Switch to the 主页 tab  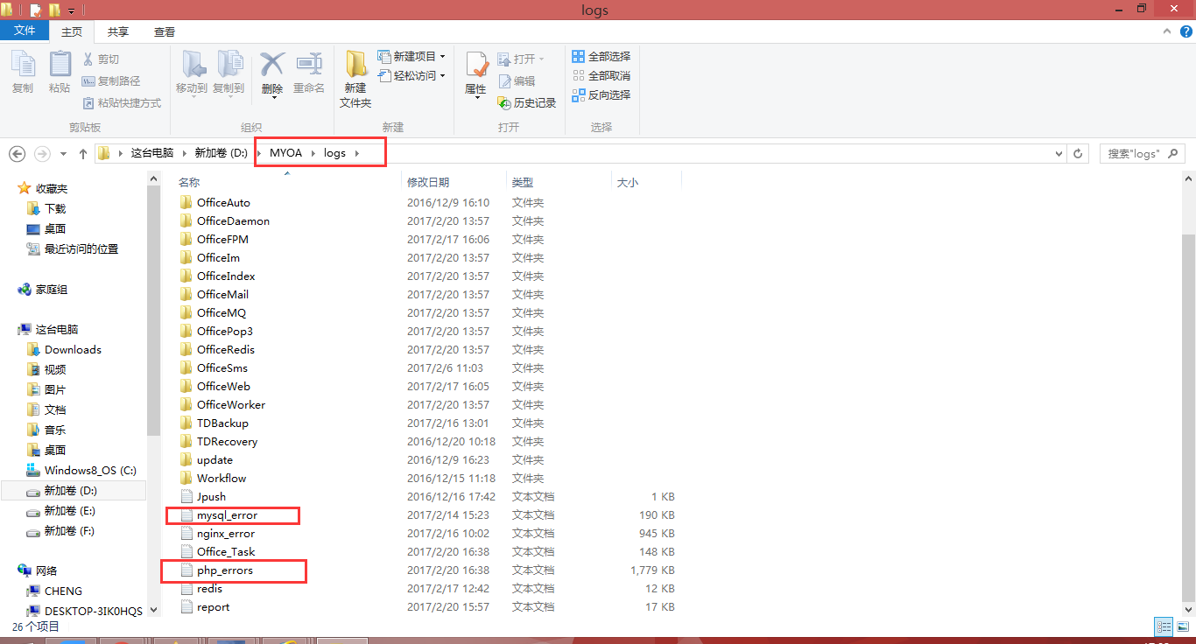[x=72, y=31]
